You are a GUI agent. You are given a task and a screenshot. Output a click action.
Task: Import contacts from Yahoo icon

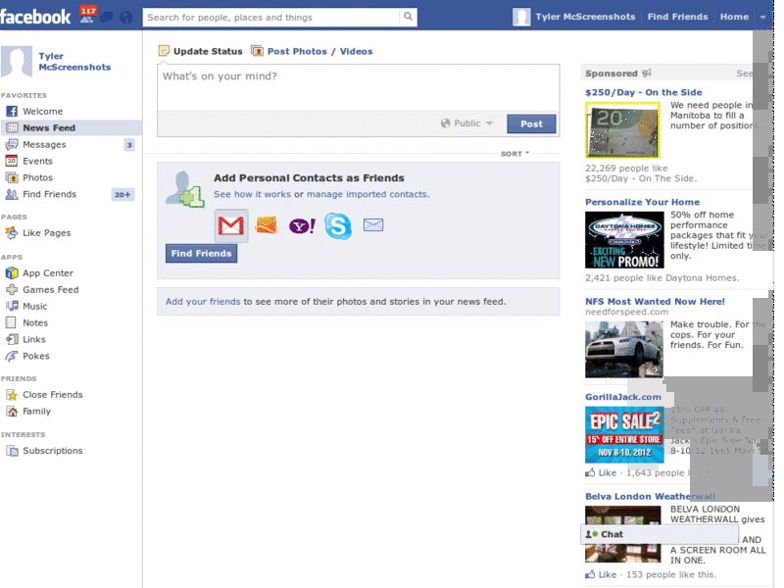(302, 226)
